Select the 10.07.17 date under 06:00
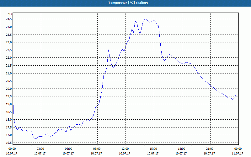The width and height of the screenshot is (251, 157). click(68, 153)
